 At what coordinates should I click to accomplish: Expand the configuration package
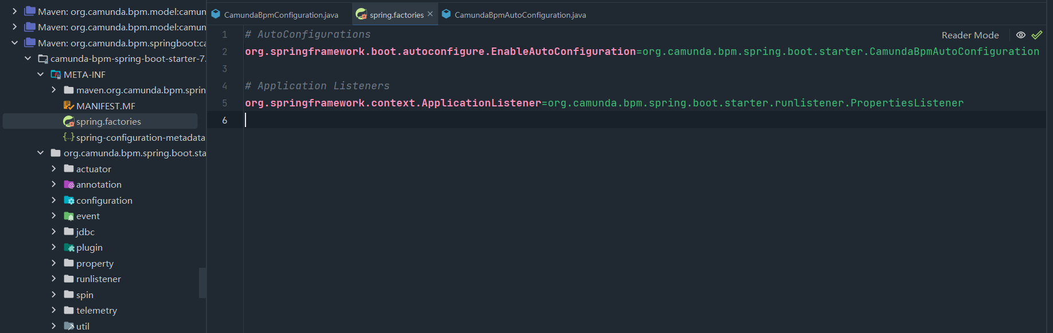[53, 200]
